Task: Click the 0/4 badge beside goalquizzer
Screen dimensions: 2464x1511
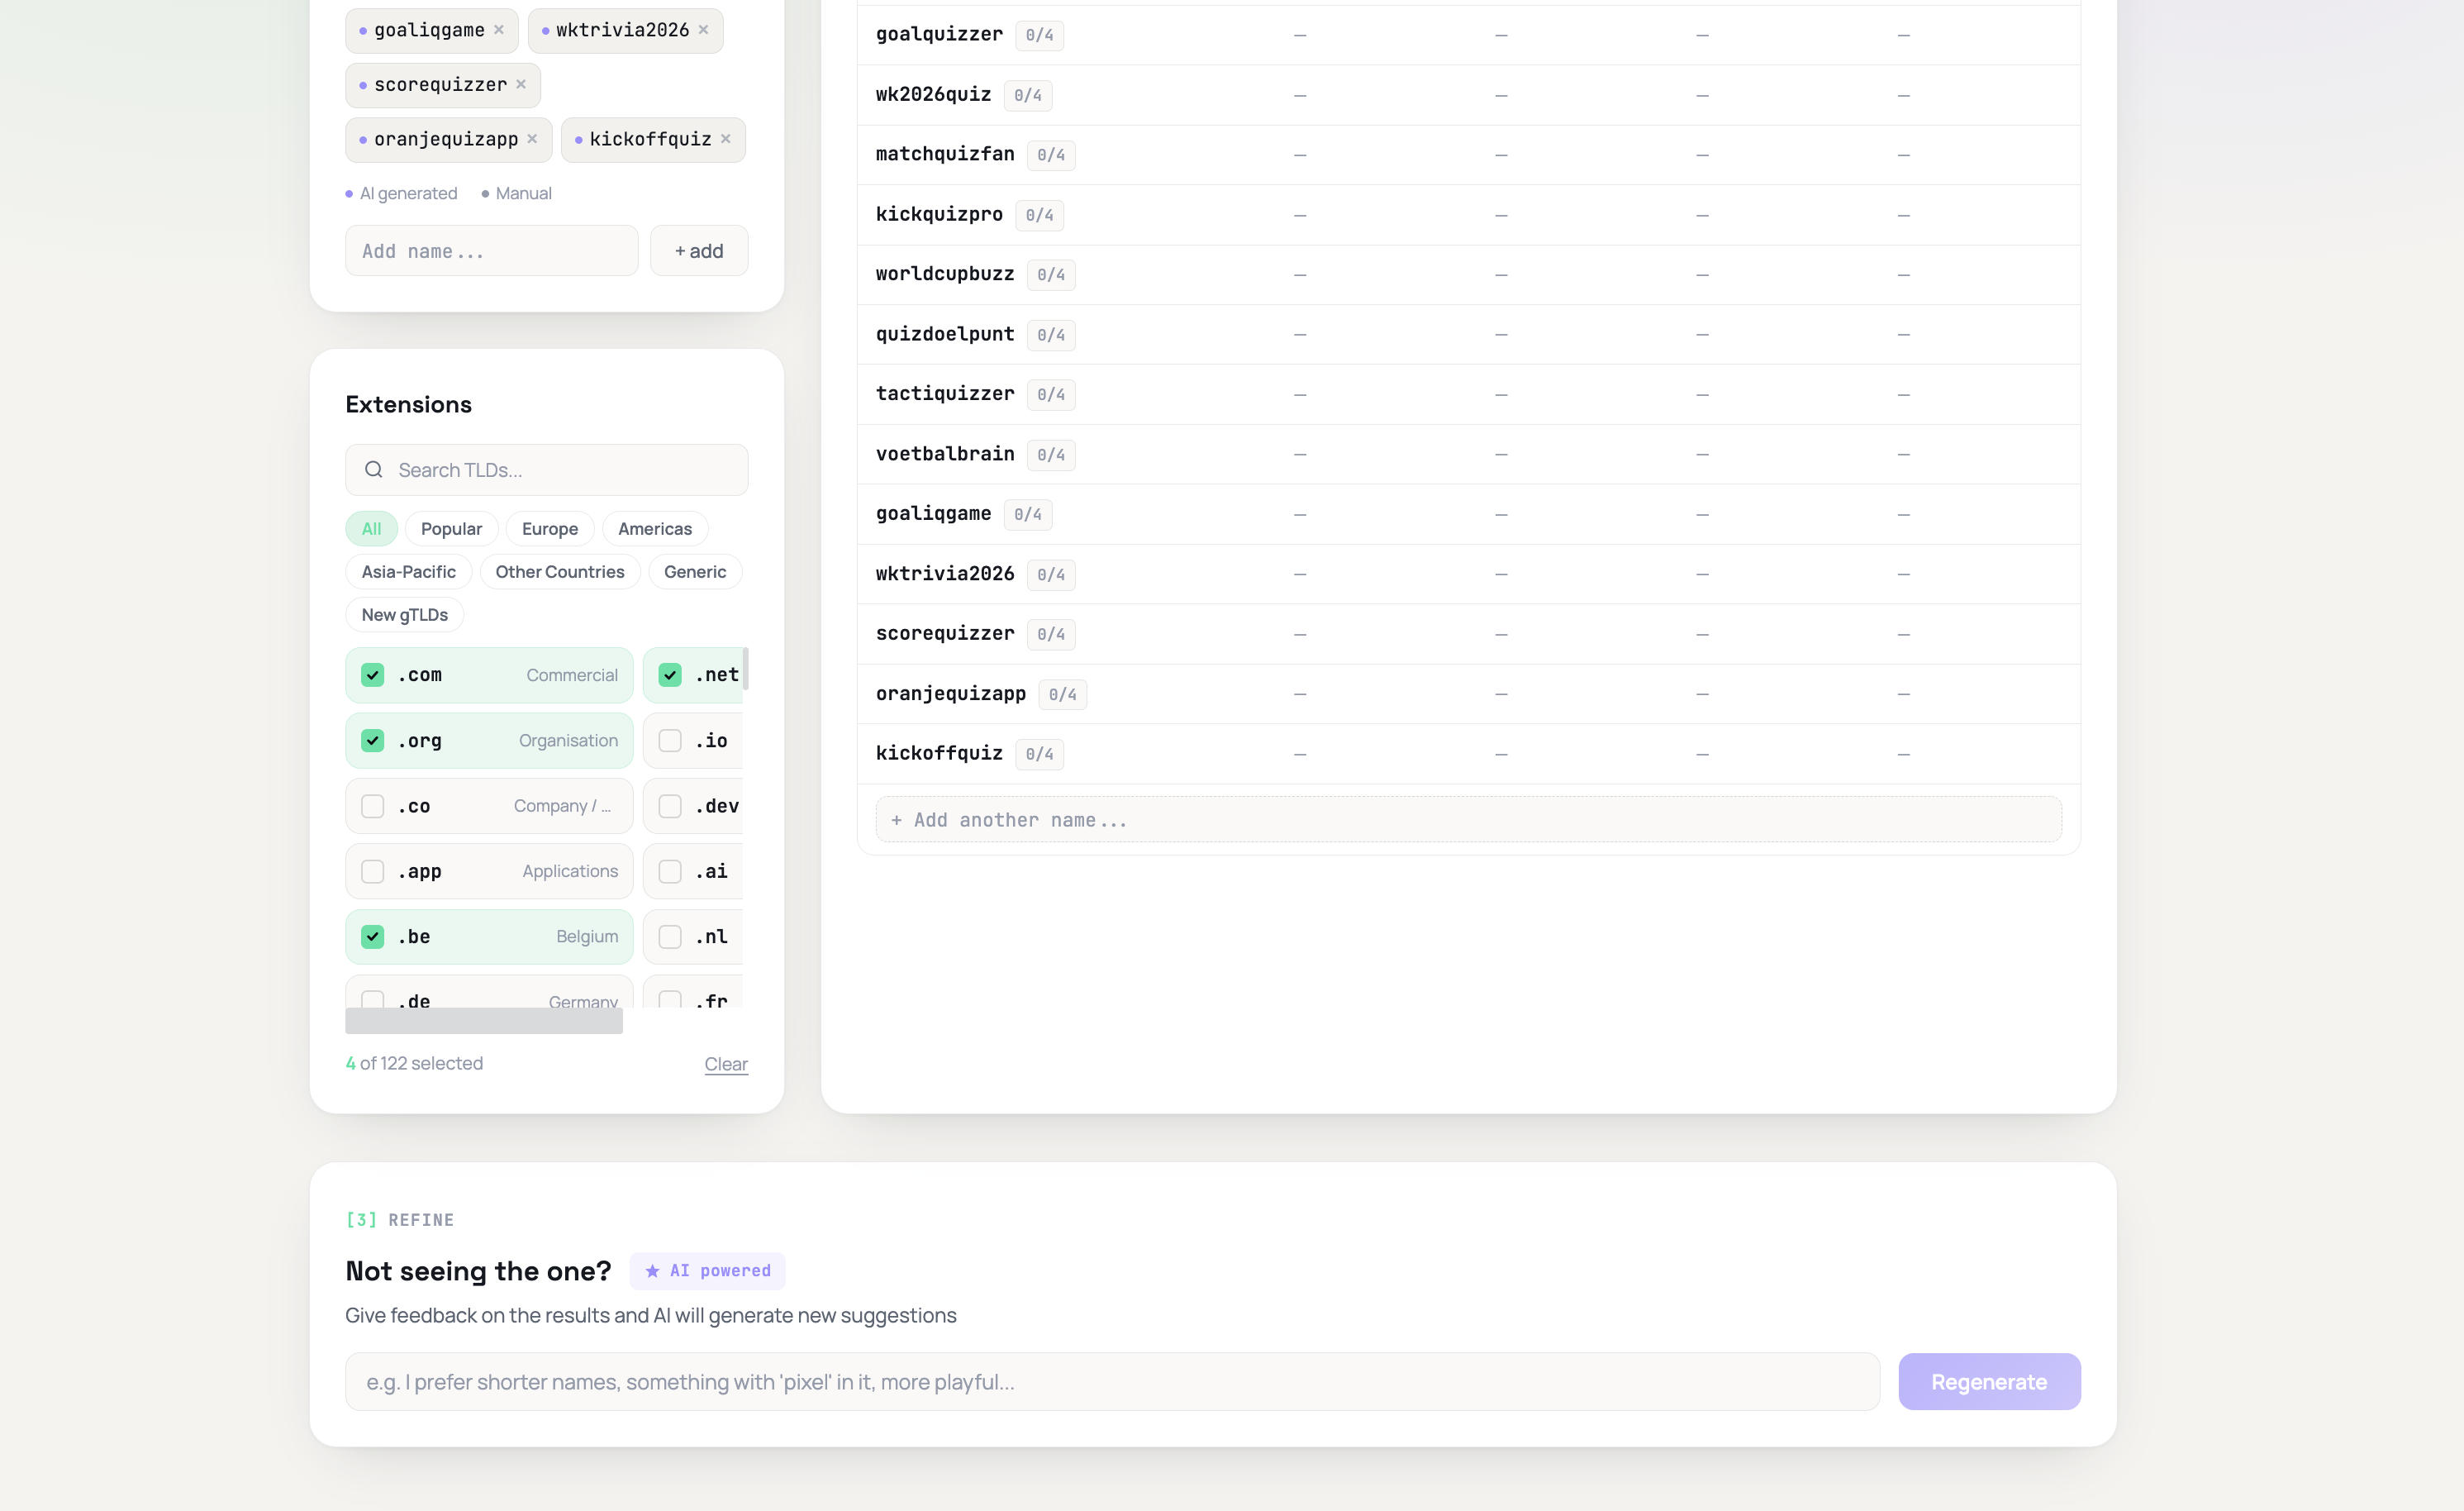Action: (x=1039, y=35)
